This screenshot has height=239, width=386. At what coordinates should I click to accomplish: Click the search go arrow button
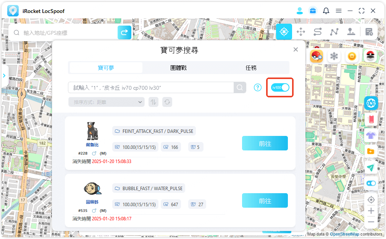coord(124,32)
